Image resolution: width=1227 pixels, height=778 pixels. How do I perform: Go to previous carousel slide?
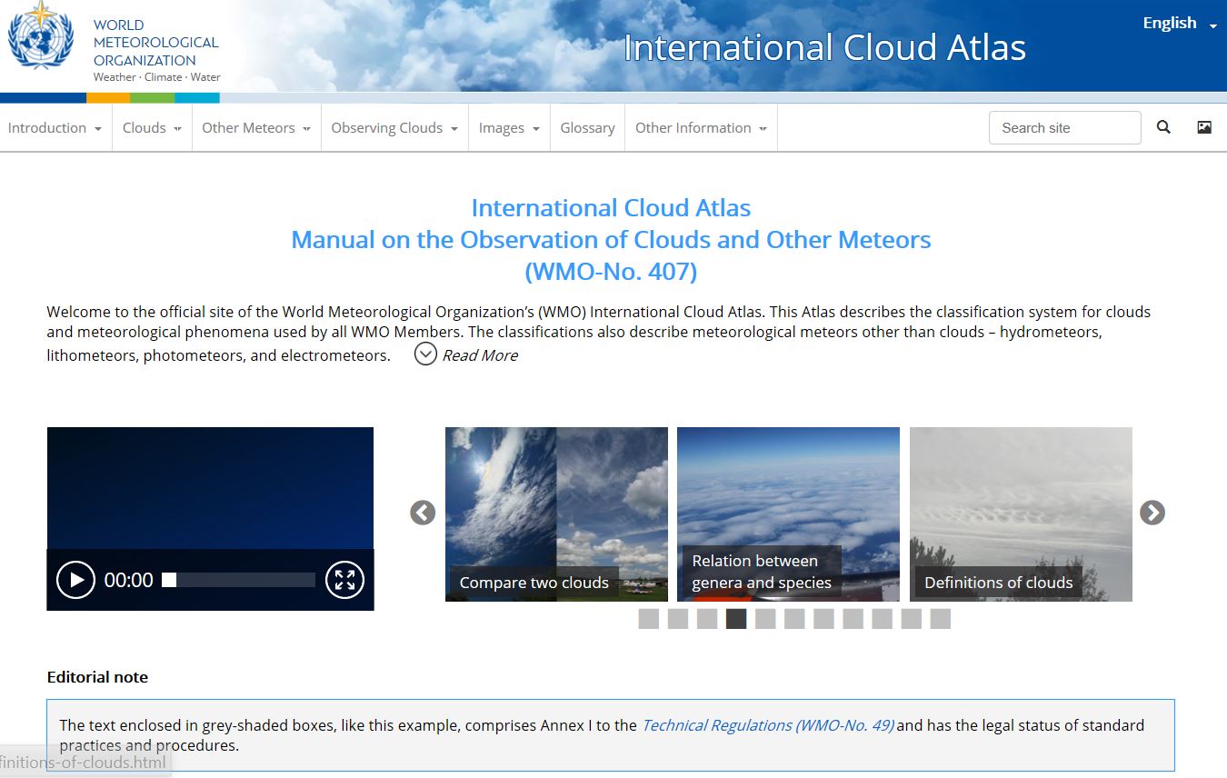[x=423, y=513]
